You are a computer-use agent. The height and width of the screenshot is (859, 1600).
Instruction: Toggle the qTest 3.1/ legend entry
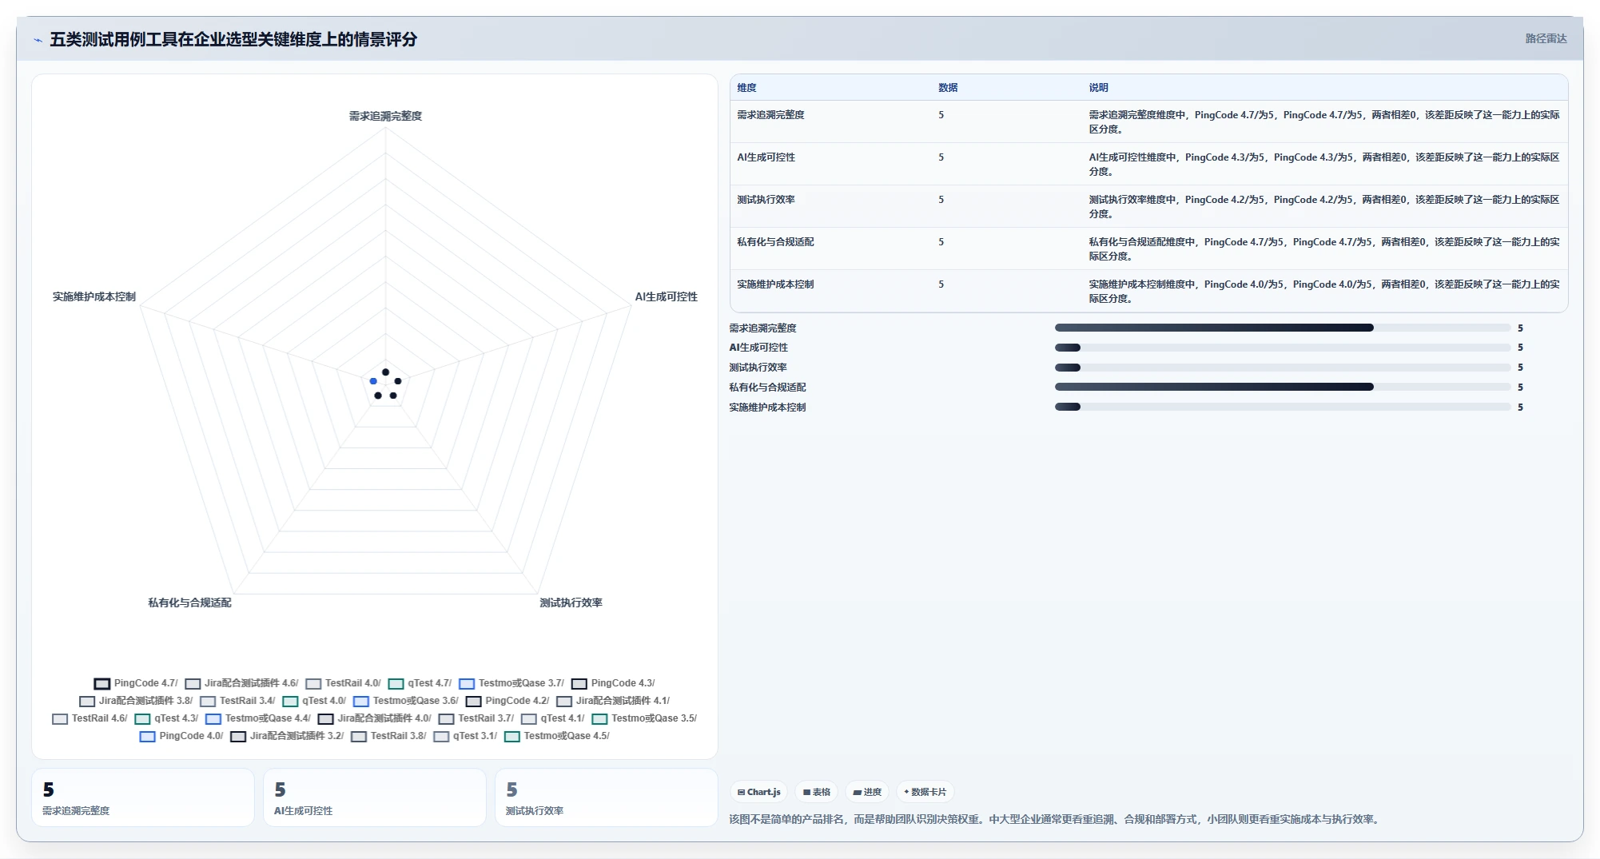pos(465,736)
